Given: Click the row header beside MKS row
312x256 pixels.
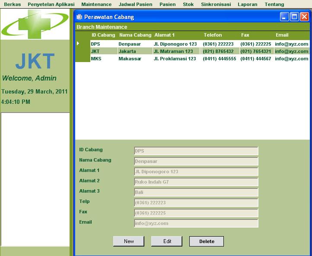Looking at the screenshot, I should tap(83, 59).
